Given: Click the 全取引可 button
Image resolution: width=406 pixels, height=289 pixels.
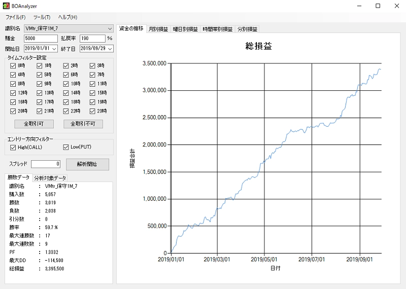Looking at the screenshot, I should click(34, 124).
